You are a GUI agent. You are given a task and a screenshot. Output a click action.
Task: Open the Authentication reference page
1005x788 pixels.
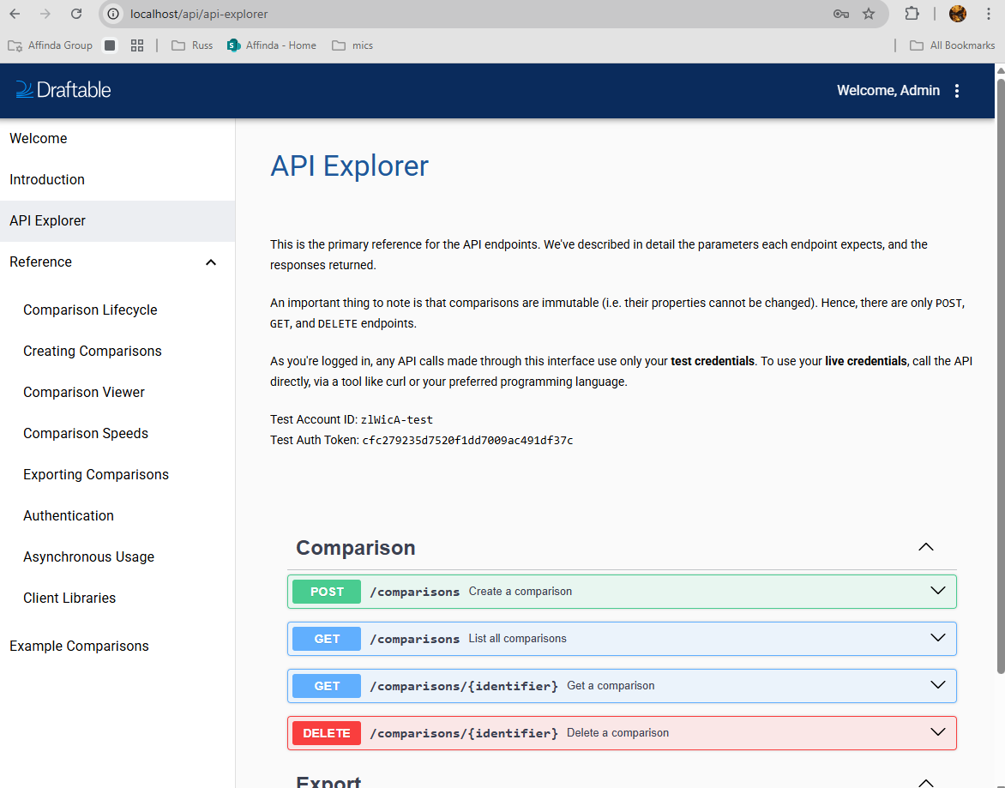click(69, 515)
